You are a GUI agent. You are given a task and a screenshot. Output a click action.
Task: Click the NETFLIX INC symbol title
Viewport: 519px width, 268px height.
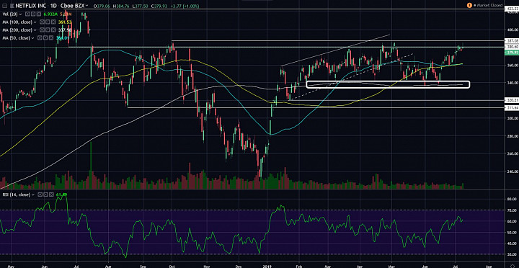coord(31,6)
